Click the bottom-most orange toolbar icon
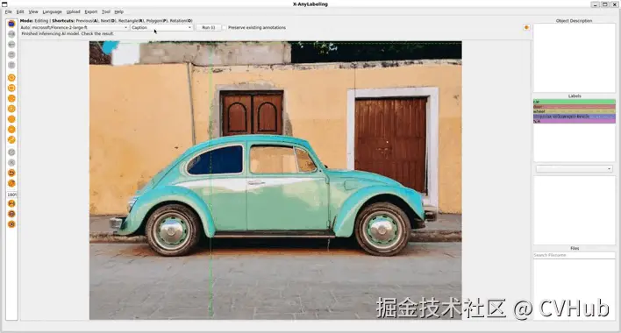Viewport: 621px width, 333px height. coord(11,224)
